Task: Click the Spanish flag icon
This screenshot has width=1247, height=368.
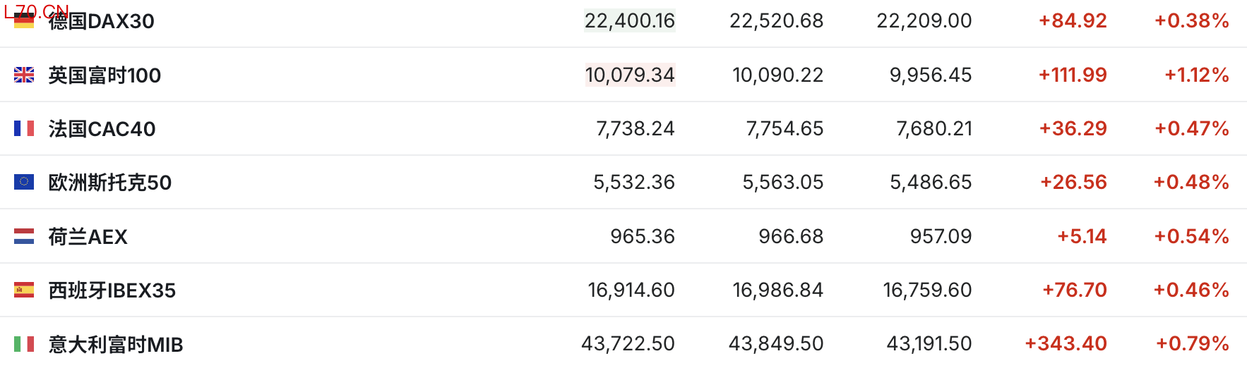Action: [24, 290]
